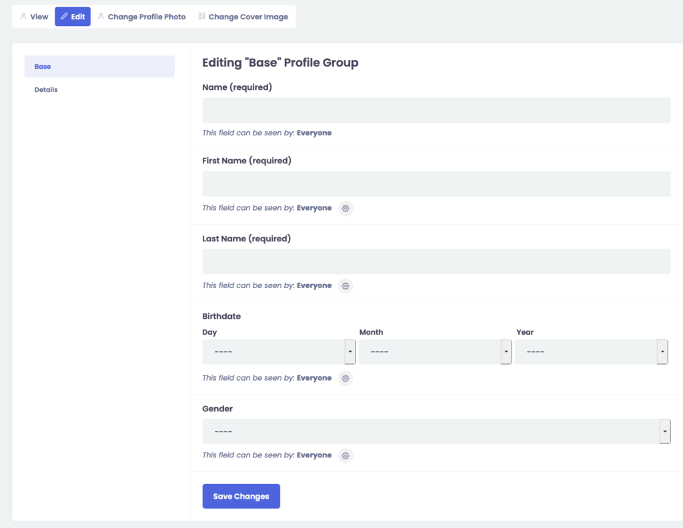Switch to the View tab
The height and width of the screenshot is (528, 683).
pyautogui.click(x=34, y=17)
